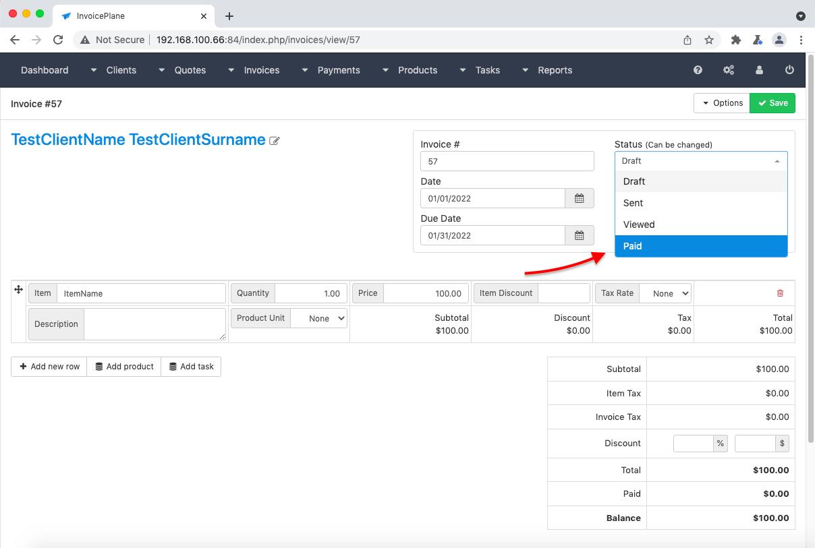The width and height of the screenshot is (815, 548).
Task: Choose Sent status option
Action: click(700, 203)
